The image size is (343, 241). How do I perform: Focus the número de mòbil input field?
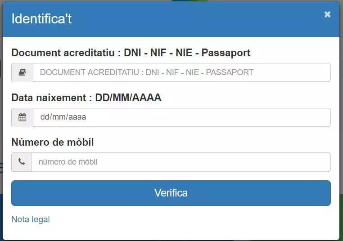click(181, 162)
